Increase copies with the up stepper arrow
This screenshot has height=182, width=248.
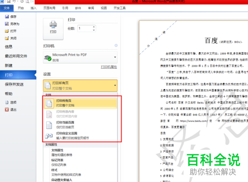coord(94,27)
